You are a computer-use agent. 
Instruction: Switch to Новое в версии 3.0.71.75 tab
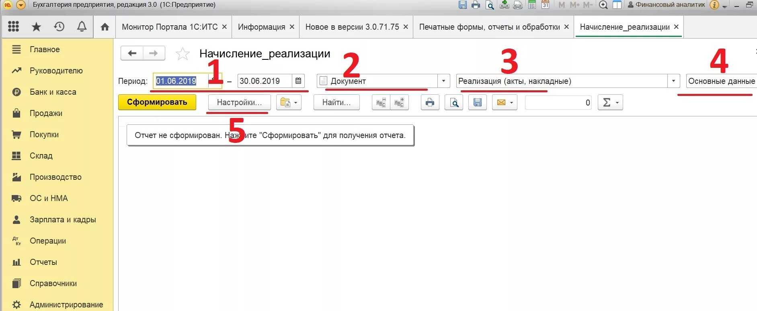click(x=352, y=27)
